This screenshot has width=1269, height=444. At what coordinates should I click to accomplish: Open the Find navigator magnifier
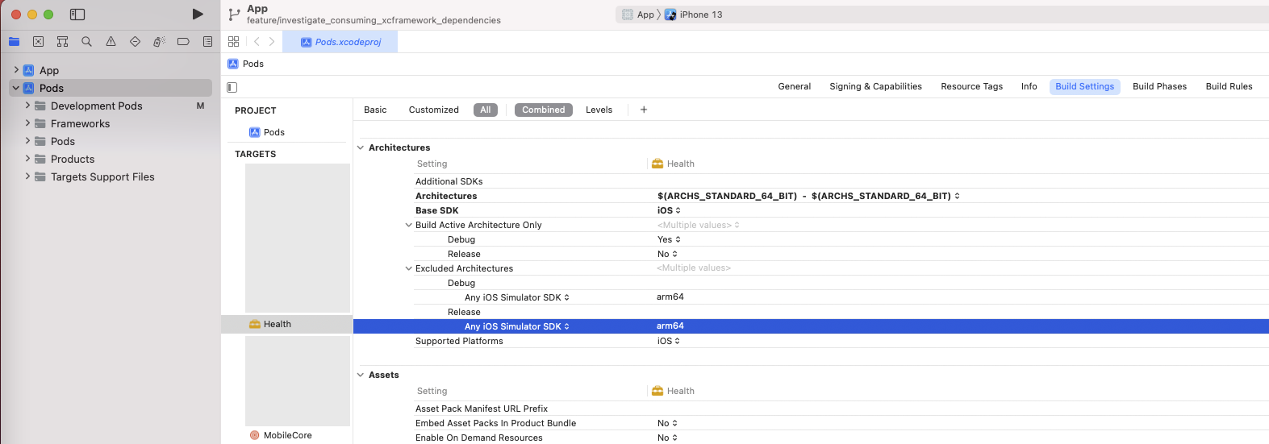point(86,41)
